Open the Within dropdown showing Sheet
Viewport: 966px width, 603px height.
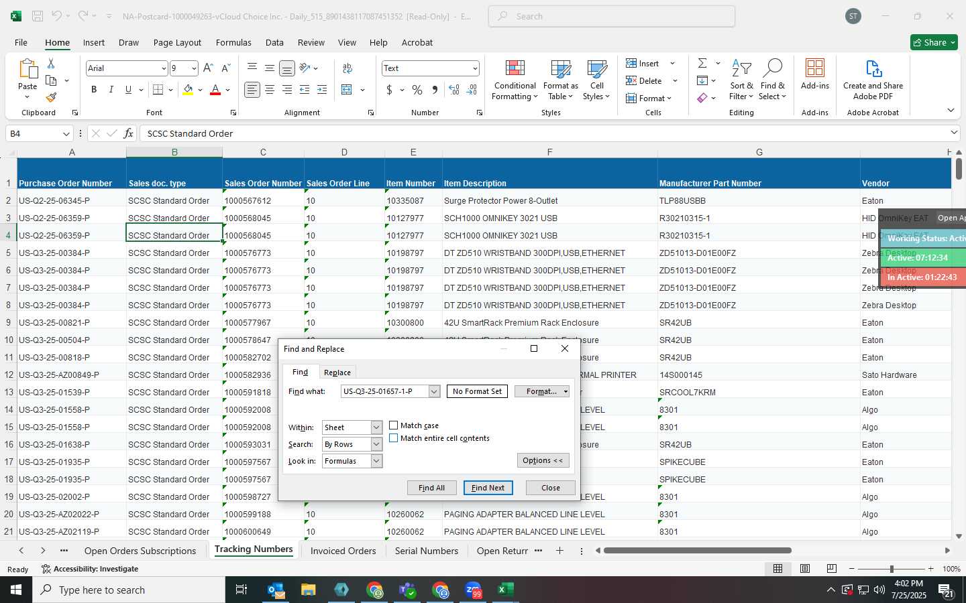376,427
